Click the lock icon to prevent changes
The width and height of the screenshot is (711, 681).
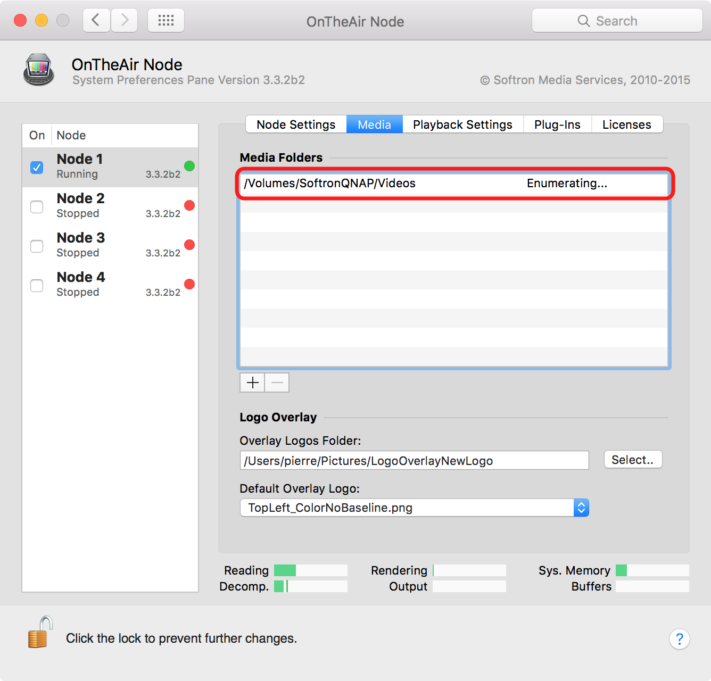40,632
